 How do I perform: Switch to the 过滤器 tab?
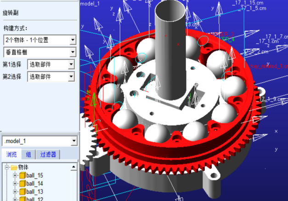point(48,155)
